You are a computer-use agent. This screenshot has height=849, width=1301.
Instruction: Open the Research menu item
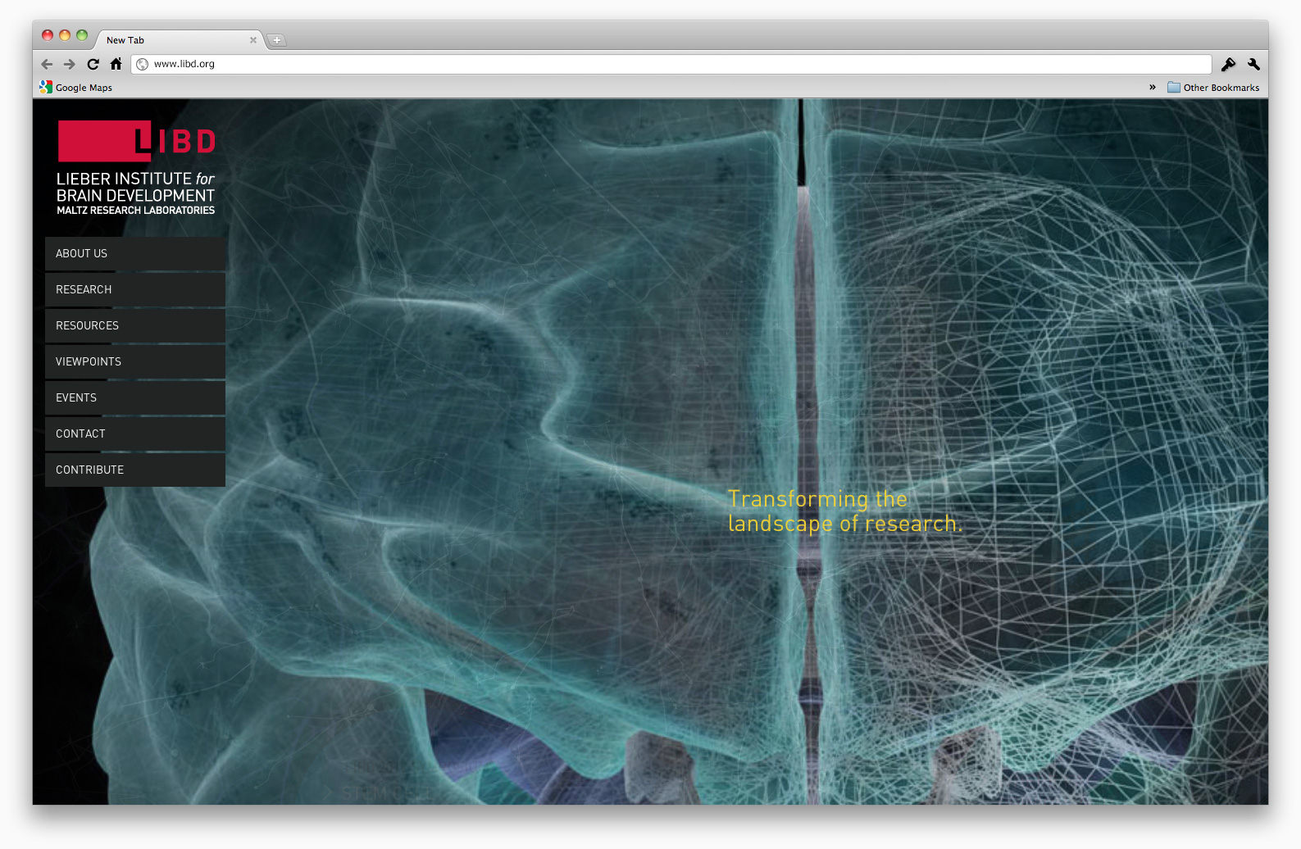pyautogui.click(x=135, y=290)
